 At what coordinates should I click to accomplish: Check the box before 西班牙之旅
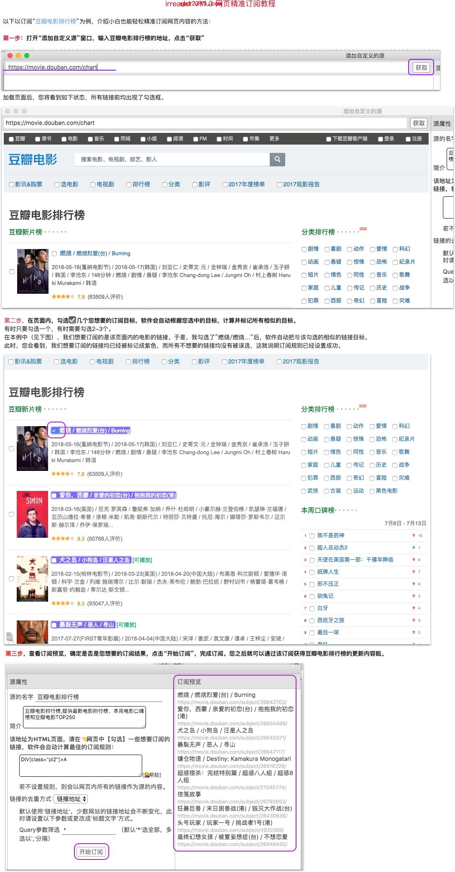click(312, 620)
